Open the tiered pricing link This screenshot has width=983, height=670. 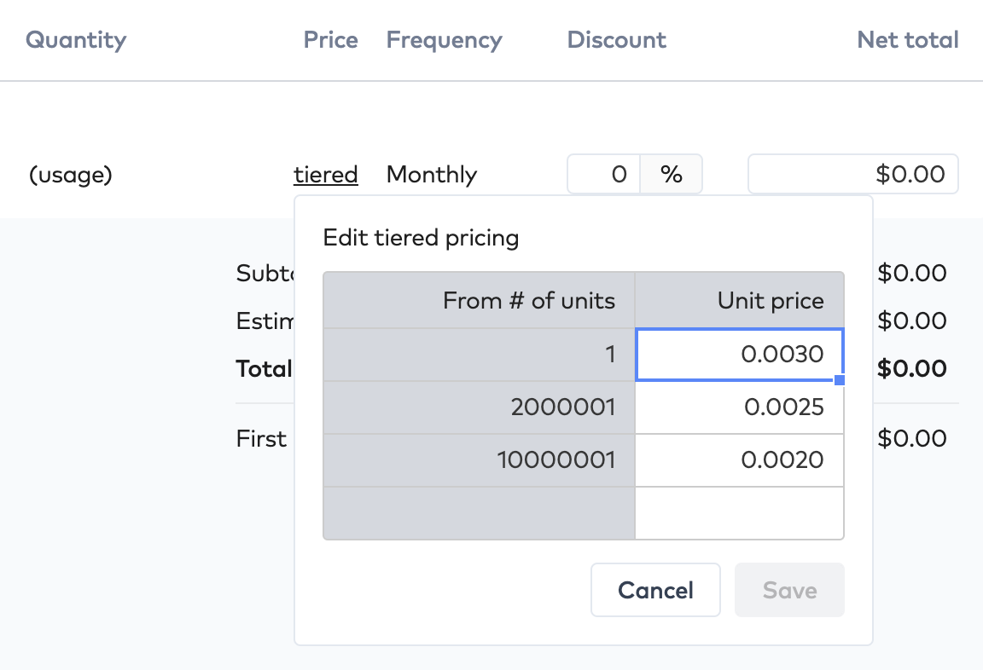326,174
